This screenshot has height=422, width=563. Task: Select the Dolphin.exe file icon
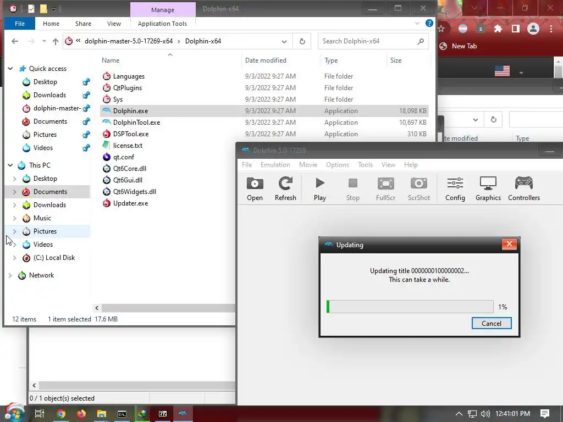(x=107, y=110)
